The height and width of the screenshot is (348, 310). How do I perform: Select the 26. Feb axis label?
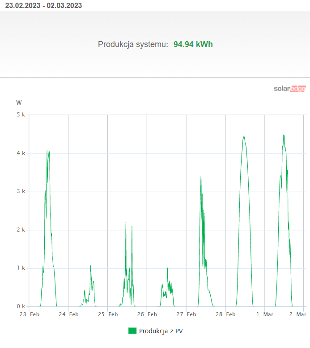click(147, 314)
